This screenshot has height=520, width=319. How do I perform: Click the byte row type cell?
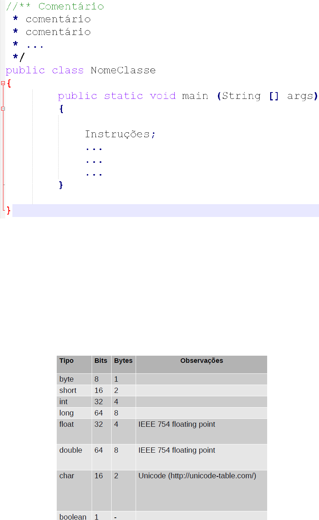(x=67, y=379)
